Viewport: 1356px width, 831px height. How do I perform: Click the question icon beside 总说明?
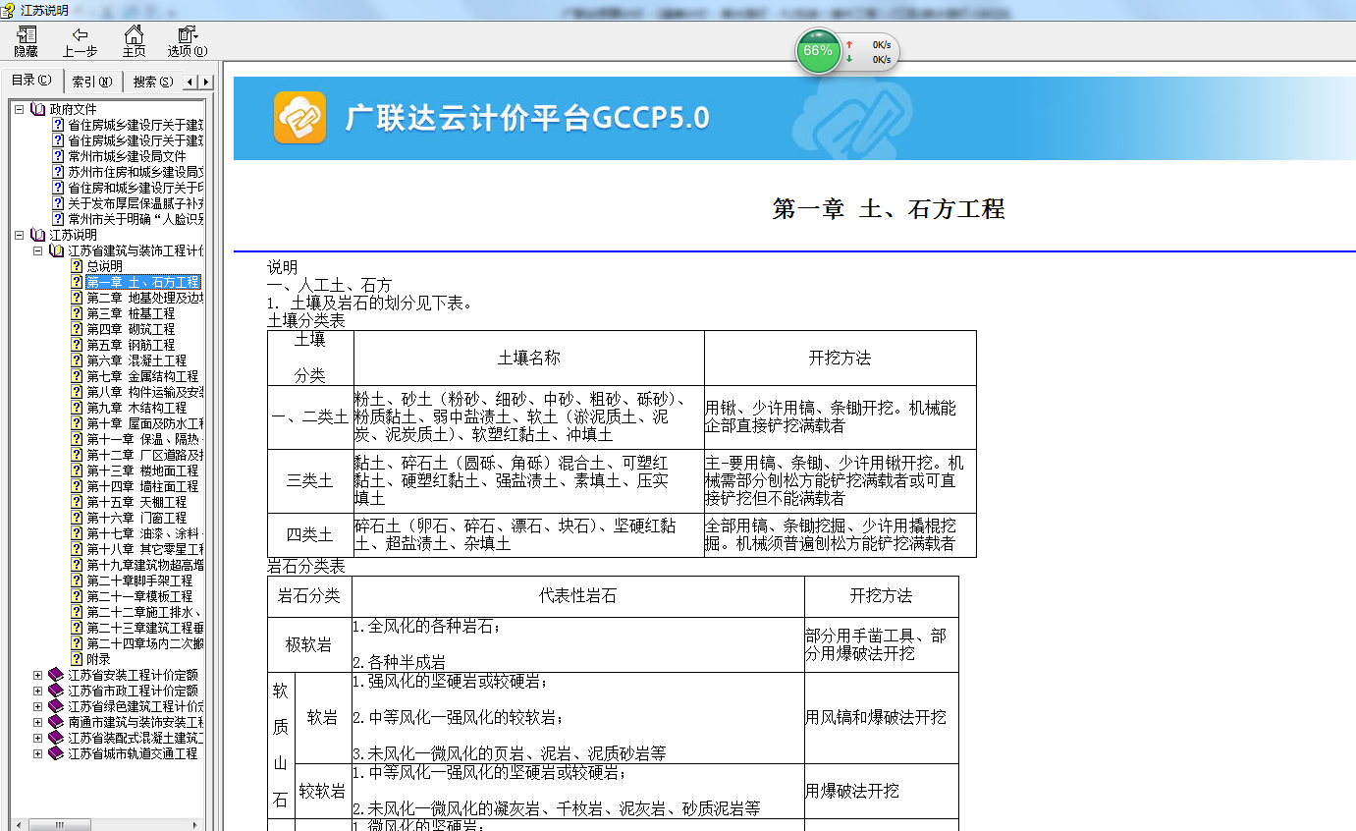pos(77,266)
